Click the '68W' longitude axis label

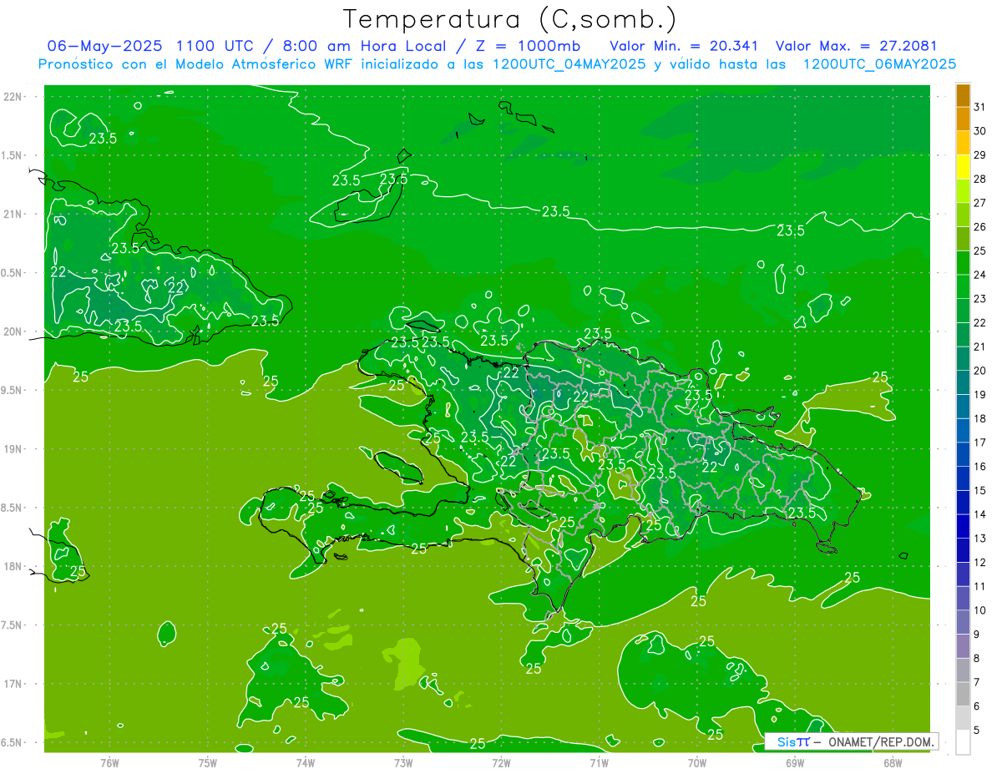(893, 763)
